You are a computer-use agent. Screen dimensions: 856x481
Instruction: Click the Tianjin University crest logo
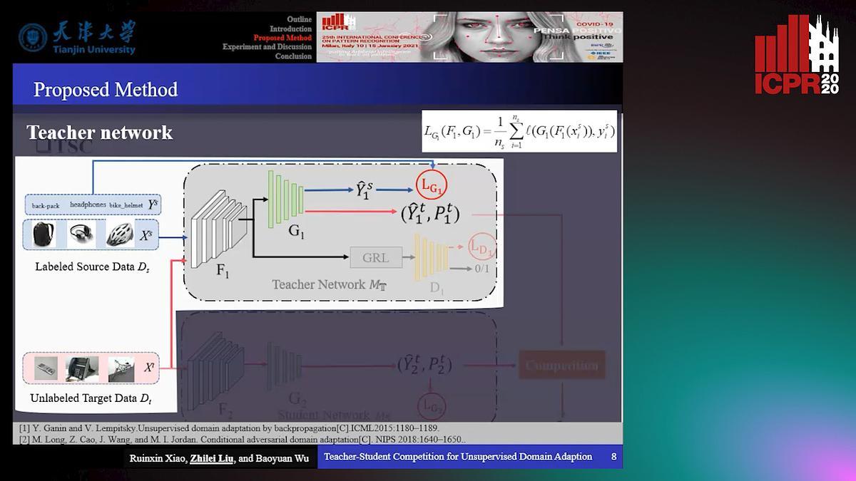(33, 38)
